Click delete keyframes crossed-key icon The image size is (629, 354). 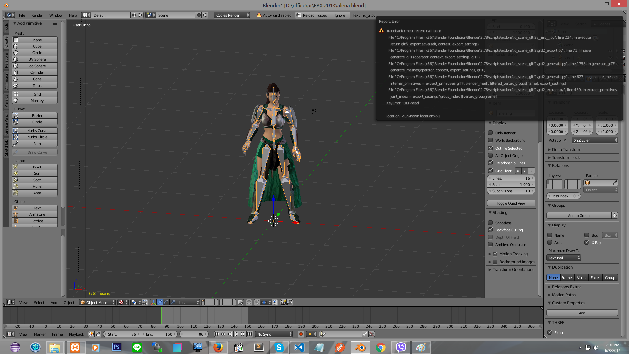372,334
